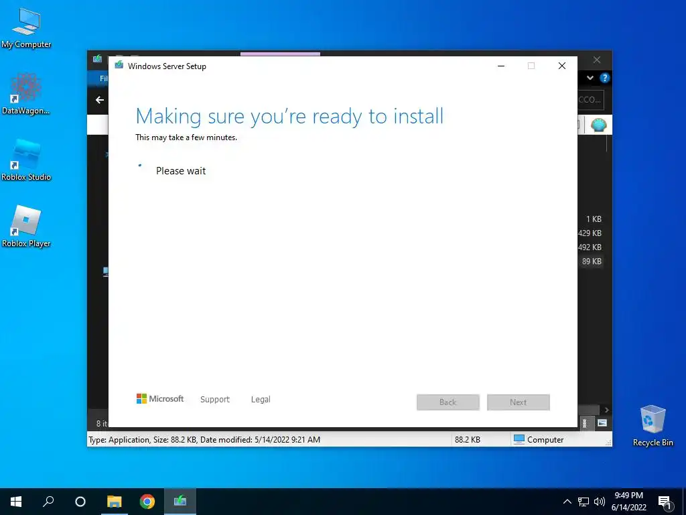This screenshot has width=686, height=515.
Task: Open the Legal link in Setup
Action: coord(261,400)
